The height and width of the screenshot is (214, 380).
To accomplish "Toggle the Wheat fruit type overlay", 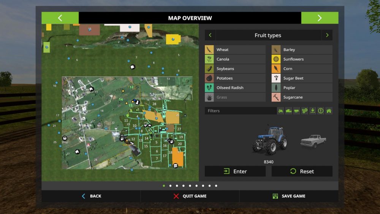I will pos(235,50).
